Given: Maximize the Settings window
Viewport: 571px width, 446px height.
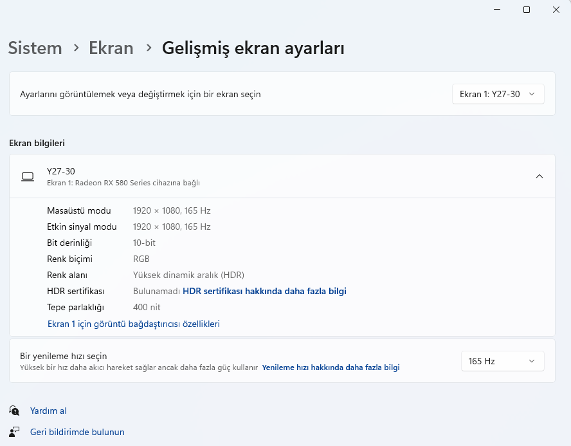Looking at the screenshot, I should click(x=527, y=10).
